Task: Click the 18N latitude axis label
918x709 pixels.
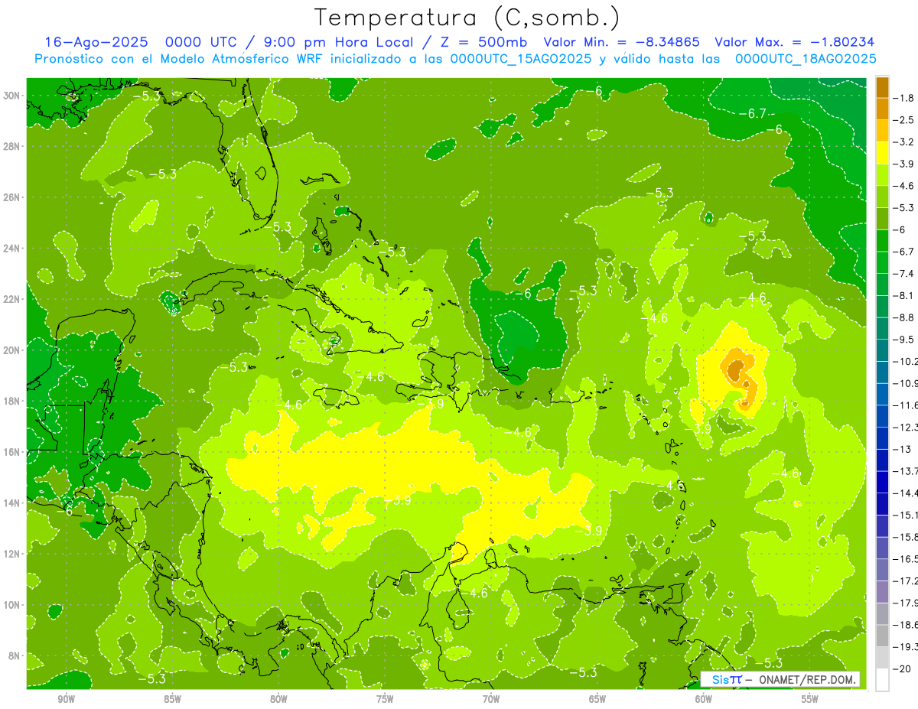Action: [11, 401]
